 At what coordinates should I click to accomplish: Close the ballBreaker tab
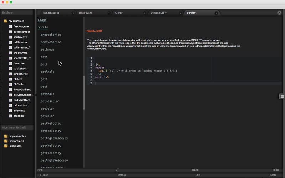tap(109, 13)
